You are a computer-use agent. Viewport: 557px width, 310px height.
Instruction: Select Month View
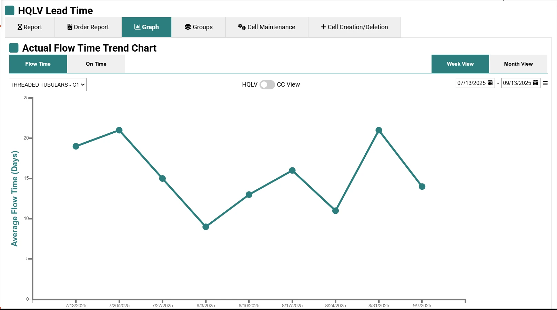pyautogui.click(x=518, y=64)
